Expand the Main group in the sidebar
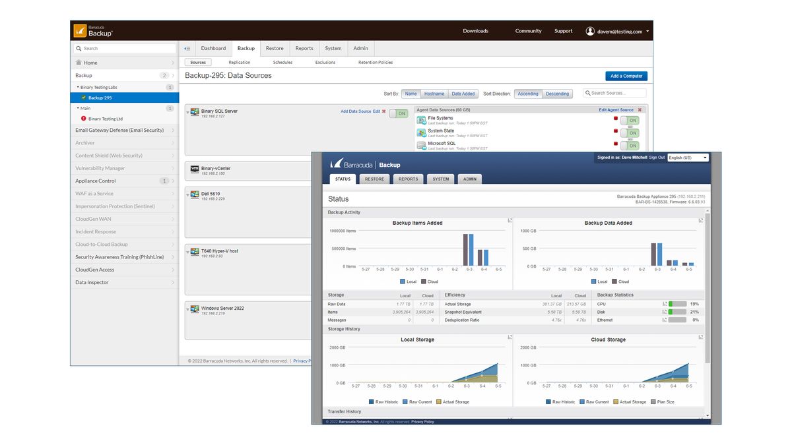The width and height of the screenshot is (792, 445). point(78,108)
